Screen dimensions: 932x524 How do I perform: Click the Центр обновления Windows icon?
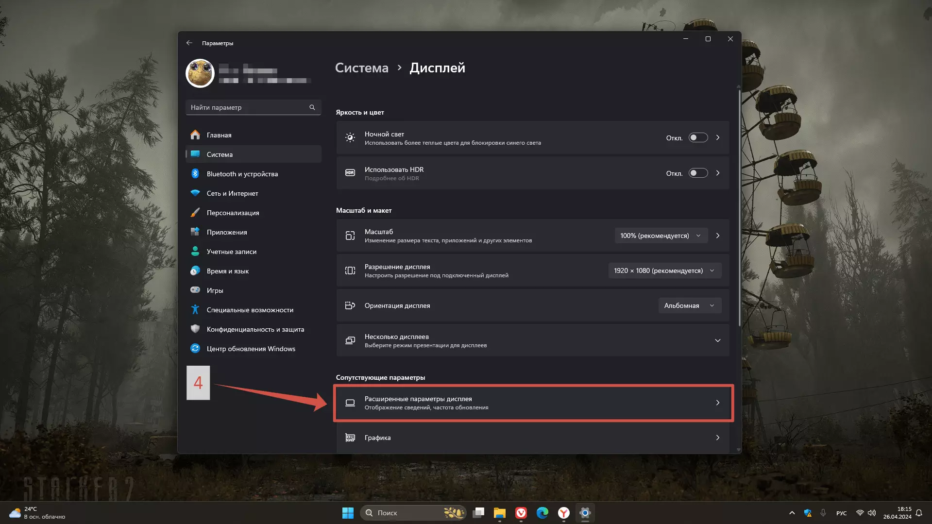pyautogui.click(x=195, y=349)
